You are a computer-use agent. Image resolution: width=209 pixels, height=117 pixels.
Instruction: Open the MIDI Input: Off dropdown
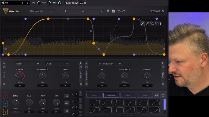click(41, 11)
